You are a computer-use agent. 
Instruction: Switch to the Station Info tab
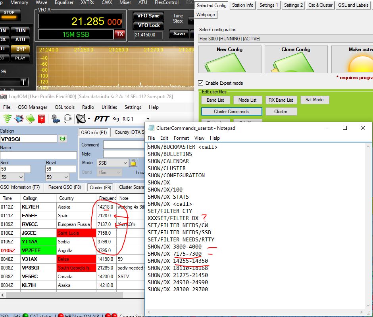click(242, 5)
